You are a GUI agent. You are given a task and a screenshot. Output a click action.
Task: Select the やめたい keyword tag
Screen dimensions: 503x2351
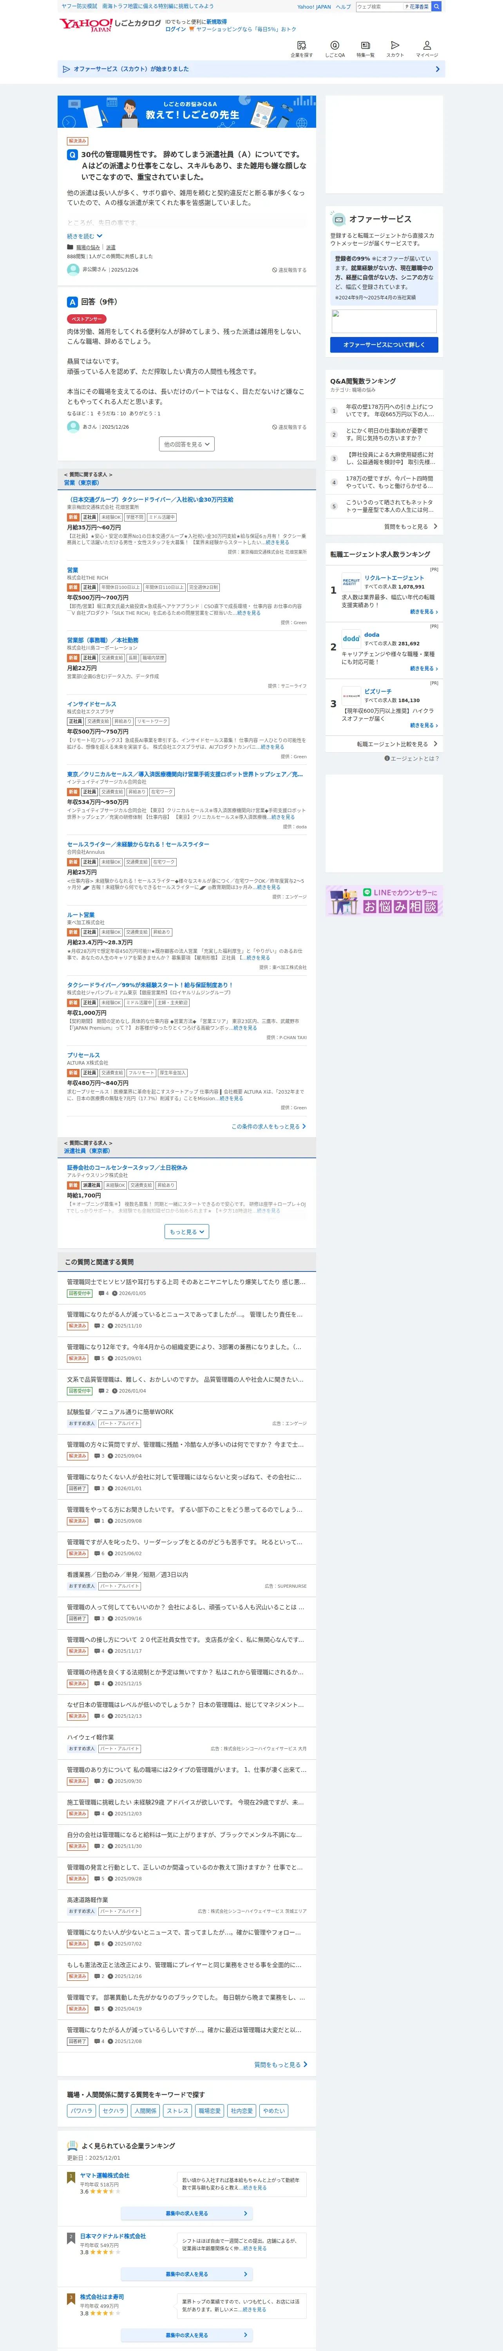pyautogui.click(x=274, y=2111)
